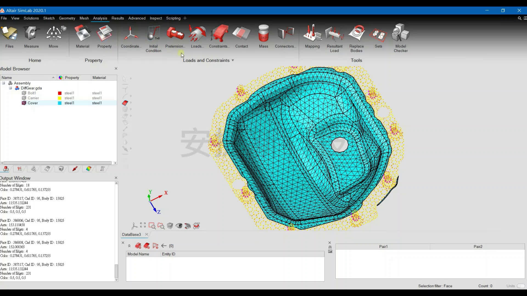Screen dimensions: 527x296
Task: Collapse the DiffGear.gda tree node
Action: [x=10, y=88]
